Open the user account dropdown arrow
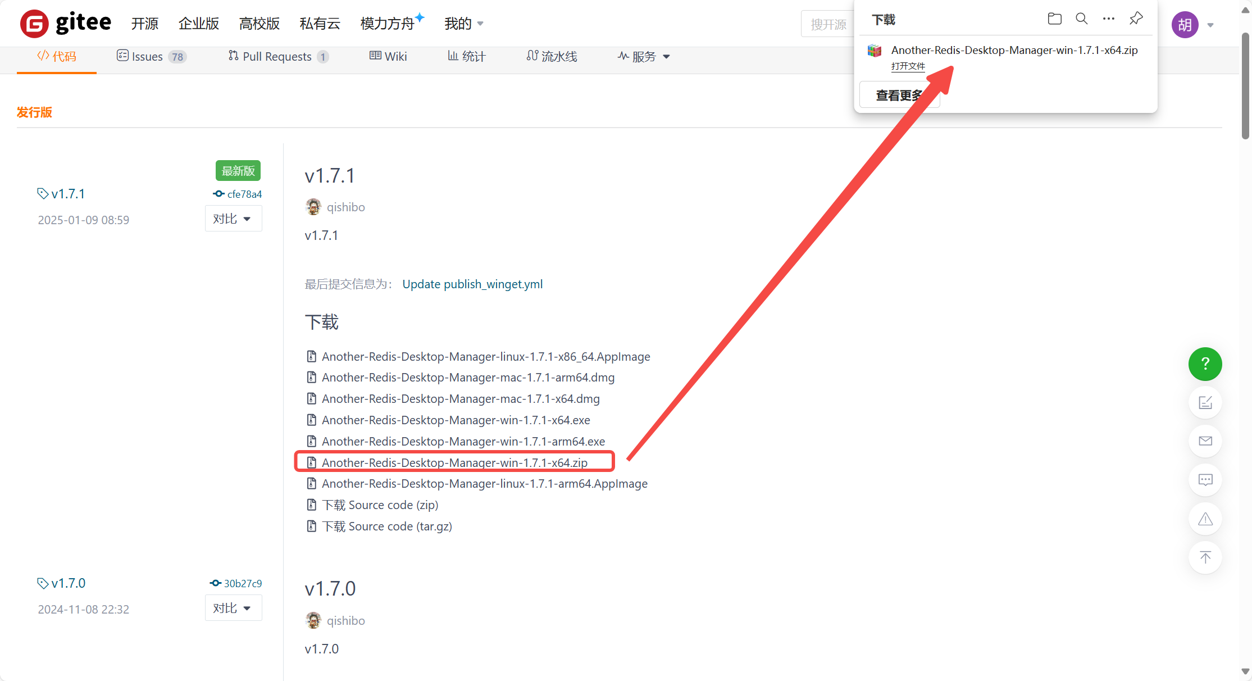 pos(1210,25)
